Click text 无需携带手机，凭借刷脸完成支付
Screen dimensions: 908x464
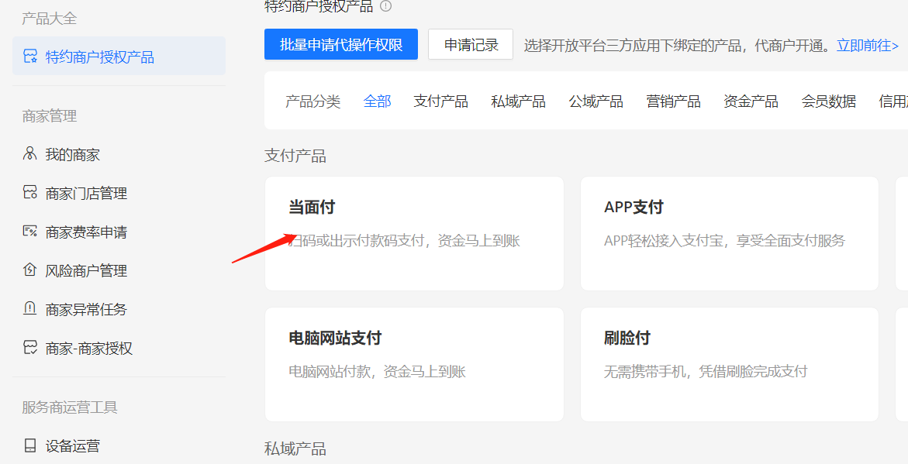coord(706,371)
